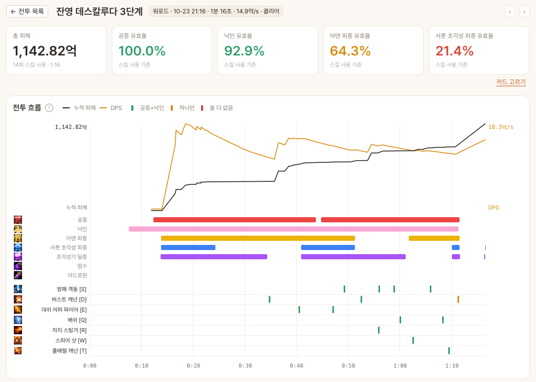
Task: Open the previous battle arrow
Action: 510,11
